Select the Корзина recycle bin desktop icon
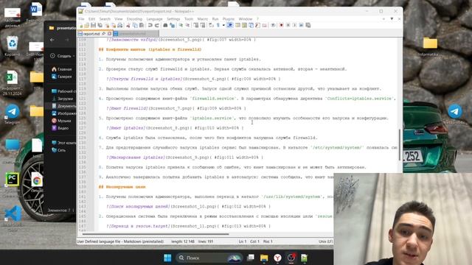 tap(13, 46)
